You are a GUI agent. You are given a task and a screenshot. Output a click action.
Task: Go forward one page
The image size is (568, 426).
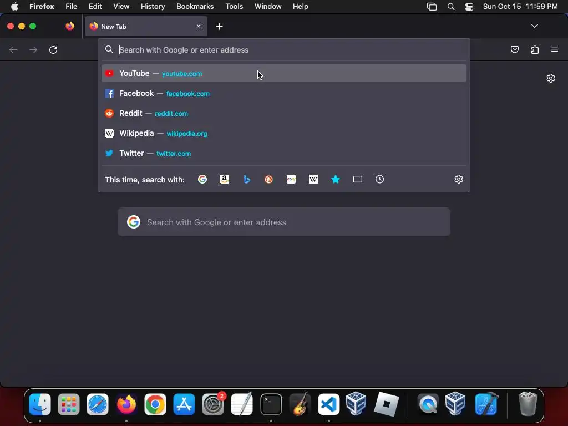[x=33, y=49]
